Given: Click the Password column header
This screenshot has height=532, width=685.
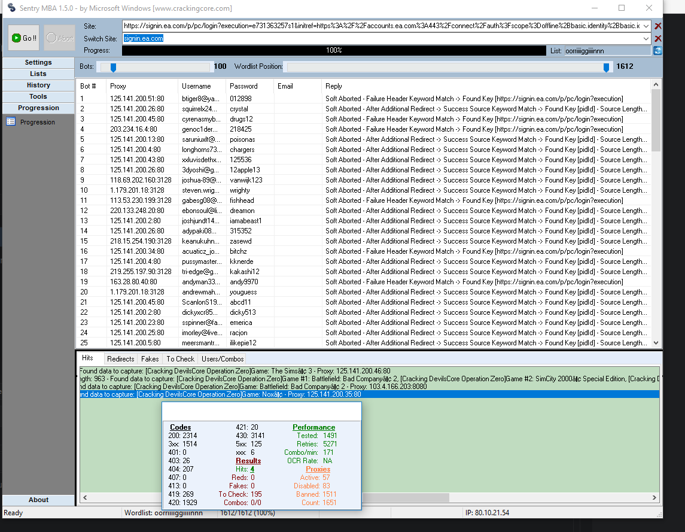Looking at the screenshot, I should pyautogui.click(x=250, y=86).
